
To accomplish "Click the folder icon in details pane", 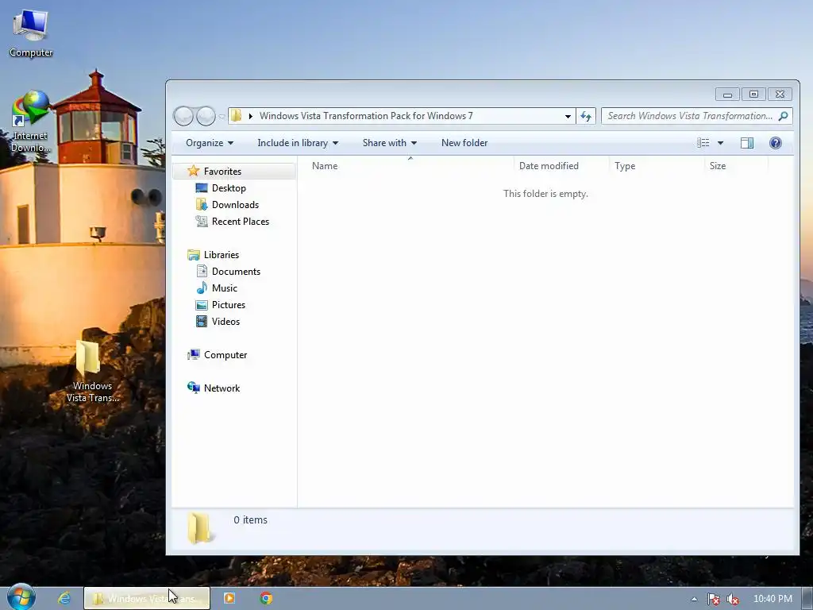I will click(x=199, y=527).
